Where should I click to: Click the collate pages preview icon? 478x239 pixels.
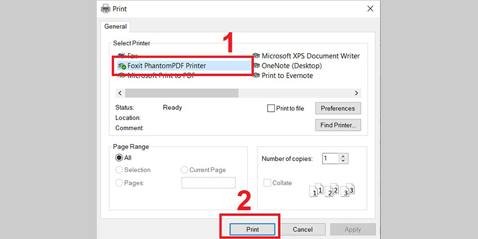pyautogui.click(x=332, y=191)
